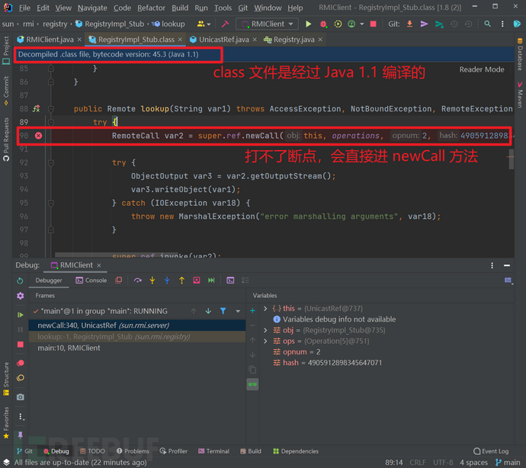
Task: Open the Database tool window on right
Action: click(x=520, y=53)
